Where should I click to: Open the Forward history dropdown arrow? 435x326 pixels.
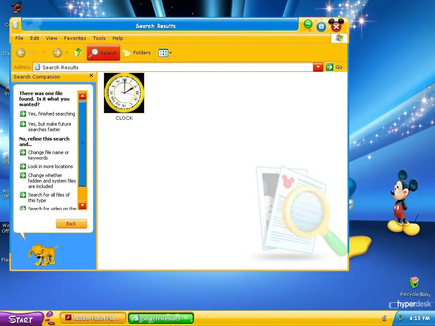click(67, 52)
